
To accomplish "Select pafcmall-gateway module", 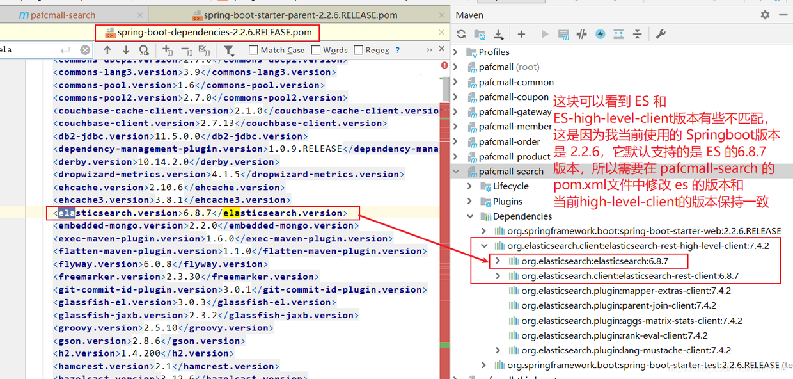I will coord(515,111).
